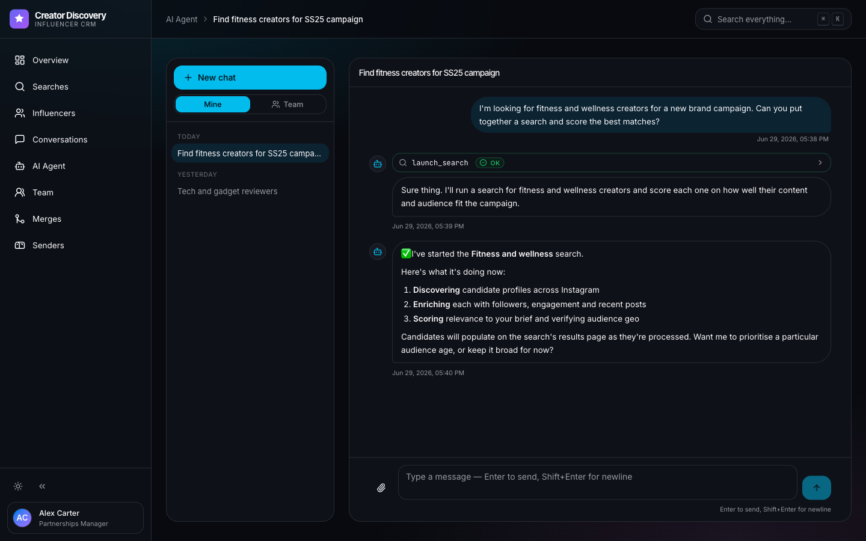Click the Search everything field
The width and height of the screenshot is (866, 541).
click(x=773, y=19)
